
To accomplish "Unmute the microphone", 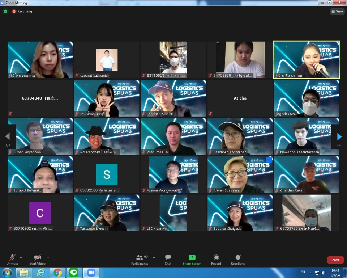I will pyautogui.click(x=12, y=260).
